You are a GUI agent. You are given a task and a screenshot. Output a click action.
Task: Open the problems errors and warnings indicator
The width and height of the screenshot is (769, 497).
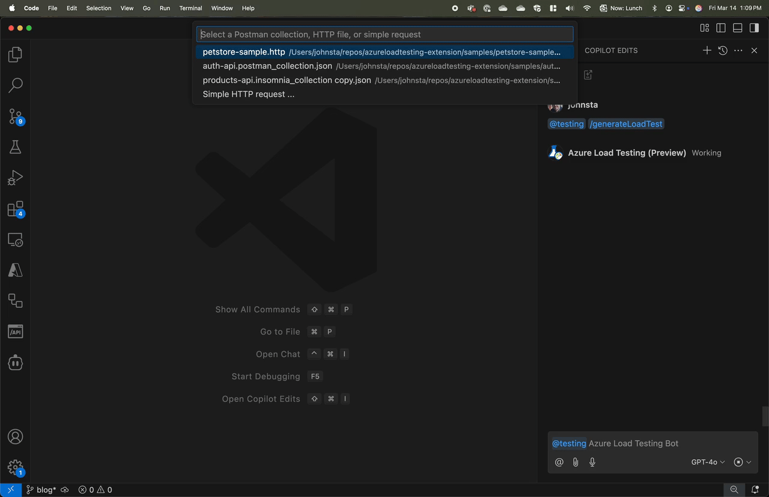[95, 490]
